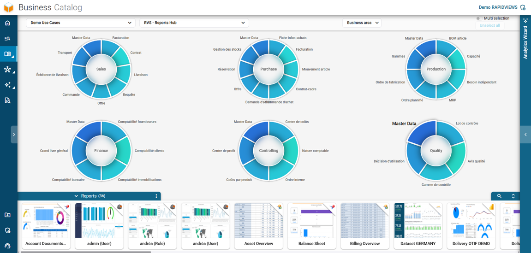
Task: Open the Balance Sheet report thumbnail
Action: click(311, 226)
